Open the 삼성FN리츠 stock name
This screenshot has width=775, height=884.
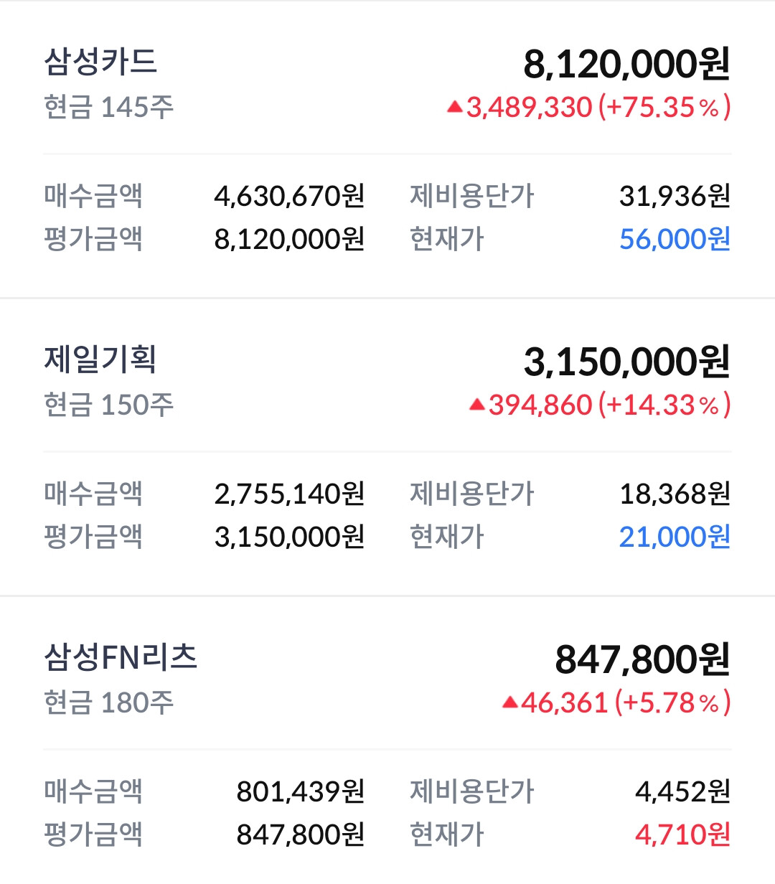[x=121, y=657]
